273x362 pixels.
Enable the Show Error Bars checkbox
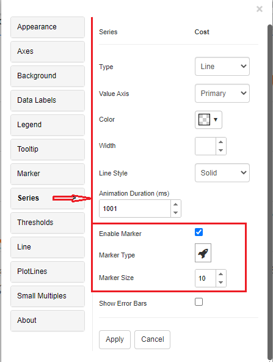click(198, 301)
